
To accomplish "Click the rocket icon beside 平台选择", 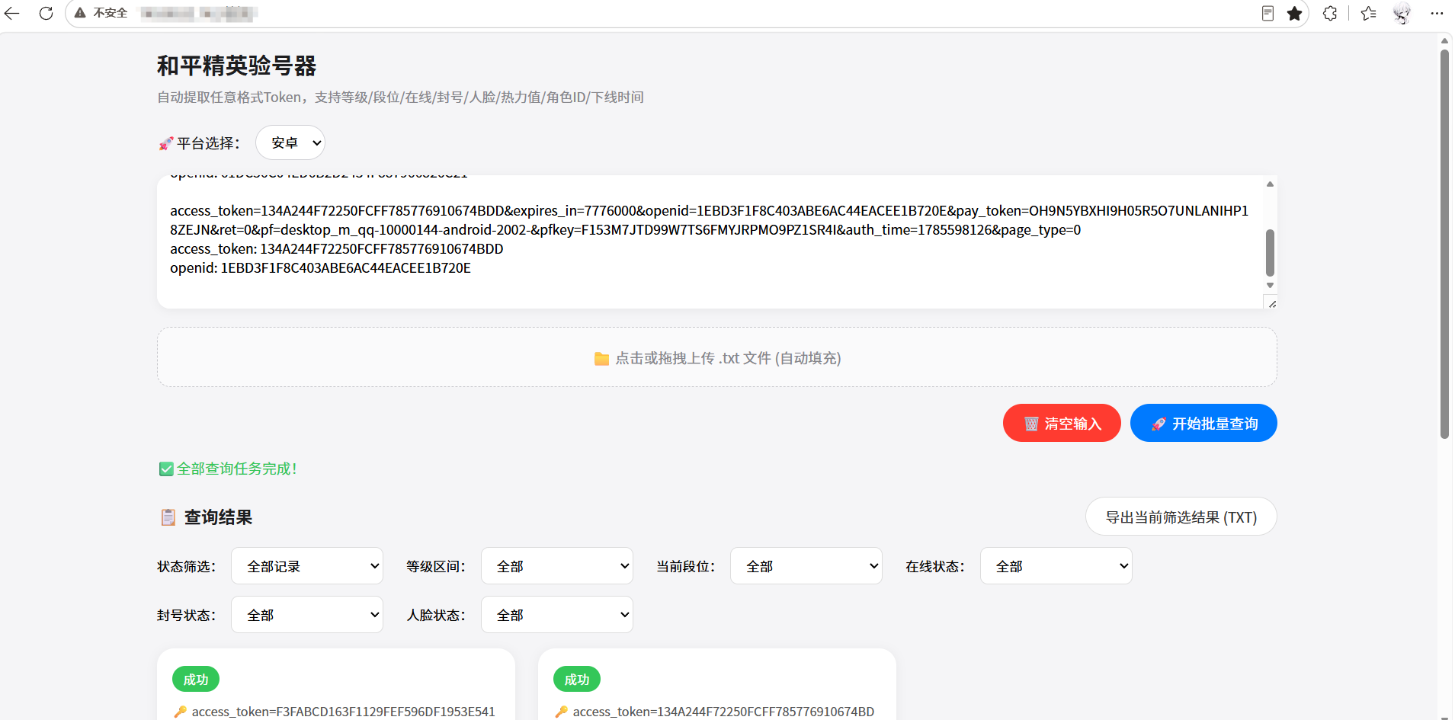I will coord(165,143).
